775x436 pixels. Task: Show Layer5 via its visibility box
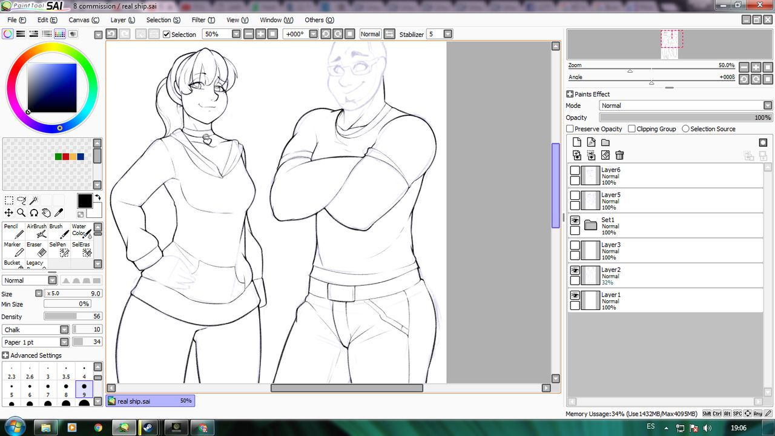(575, 196)
